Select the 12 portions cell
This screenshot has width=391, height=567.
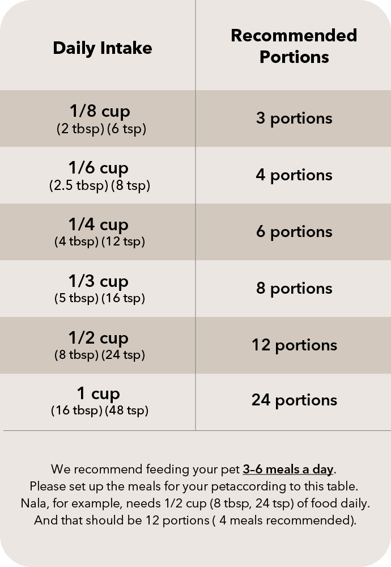point(294,345)
